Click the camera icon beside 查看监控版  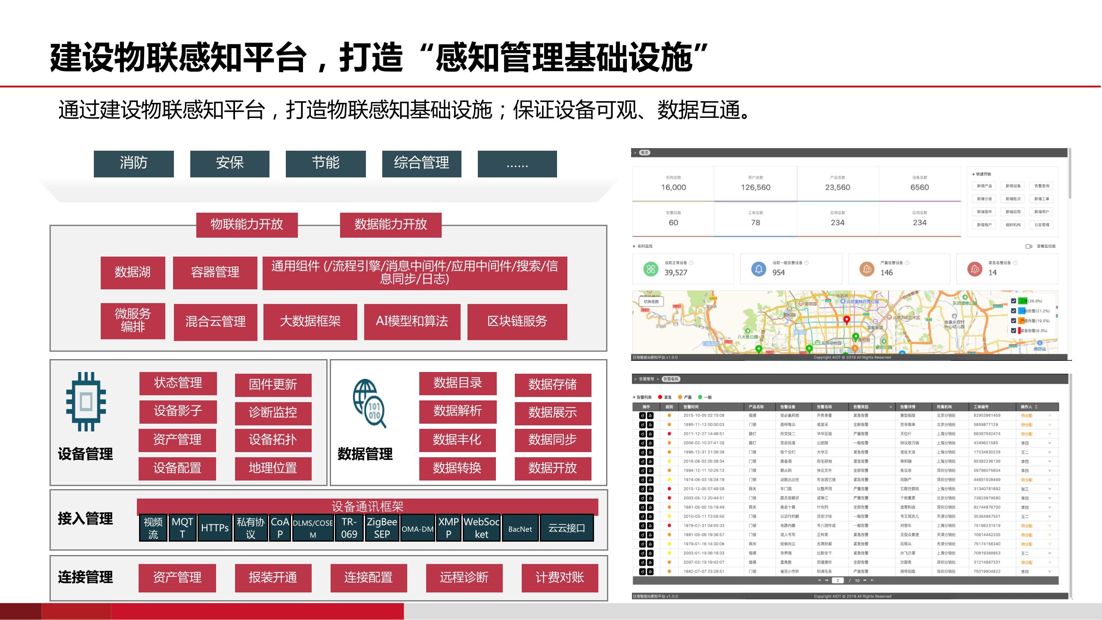pyautogui.click(x=1028, y=246)
